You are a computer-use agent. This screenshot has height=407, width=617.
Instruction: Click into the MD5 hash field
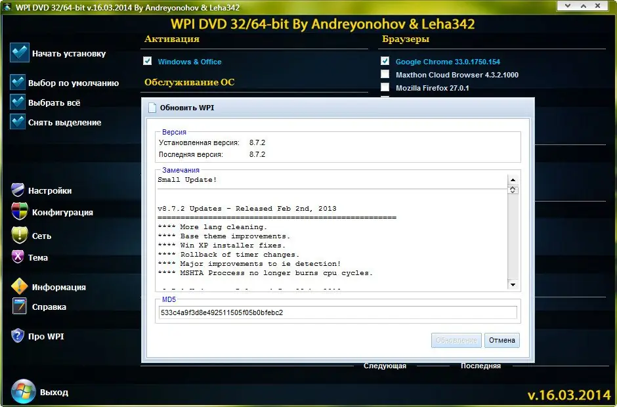click(338, 312)
